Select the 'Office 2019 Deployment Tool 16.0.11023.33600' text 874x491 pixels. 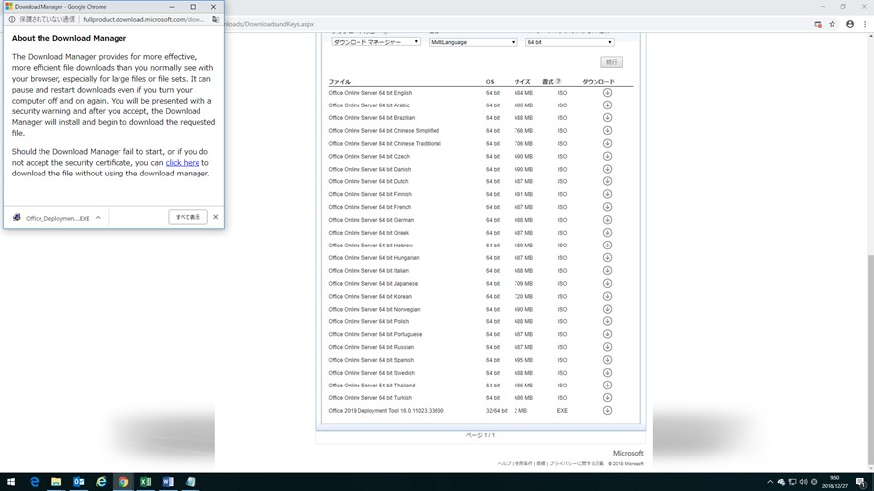tap(386, 411)
